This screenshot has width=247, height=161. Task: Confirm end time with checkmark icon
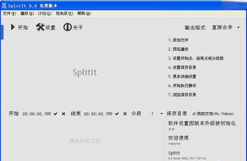(x=117, y=114)
